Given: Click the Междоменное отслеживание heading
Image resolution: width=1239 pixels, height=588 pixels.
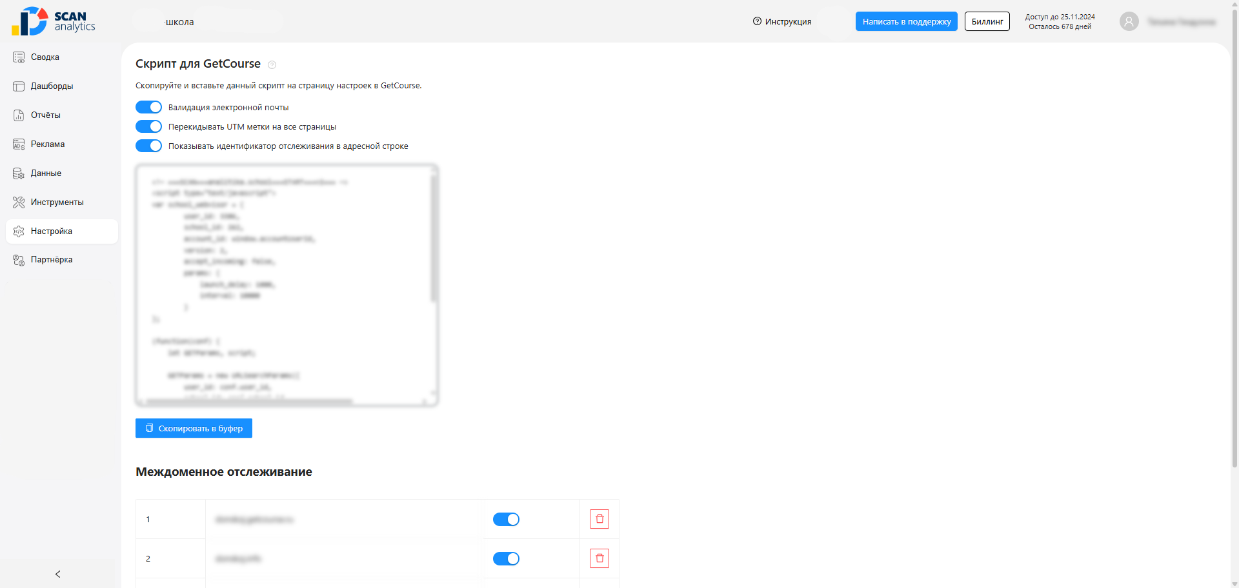Looking at the screenshot, I should (224, 472).
